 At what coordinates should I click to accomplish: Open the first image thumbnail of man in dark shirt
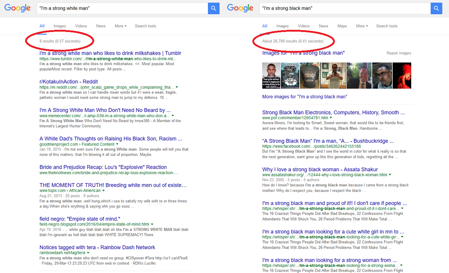coord(271,76)
